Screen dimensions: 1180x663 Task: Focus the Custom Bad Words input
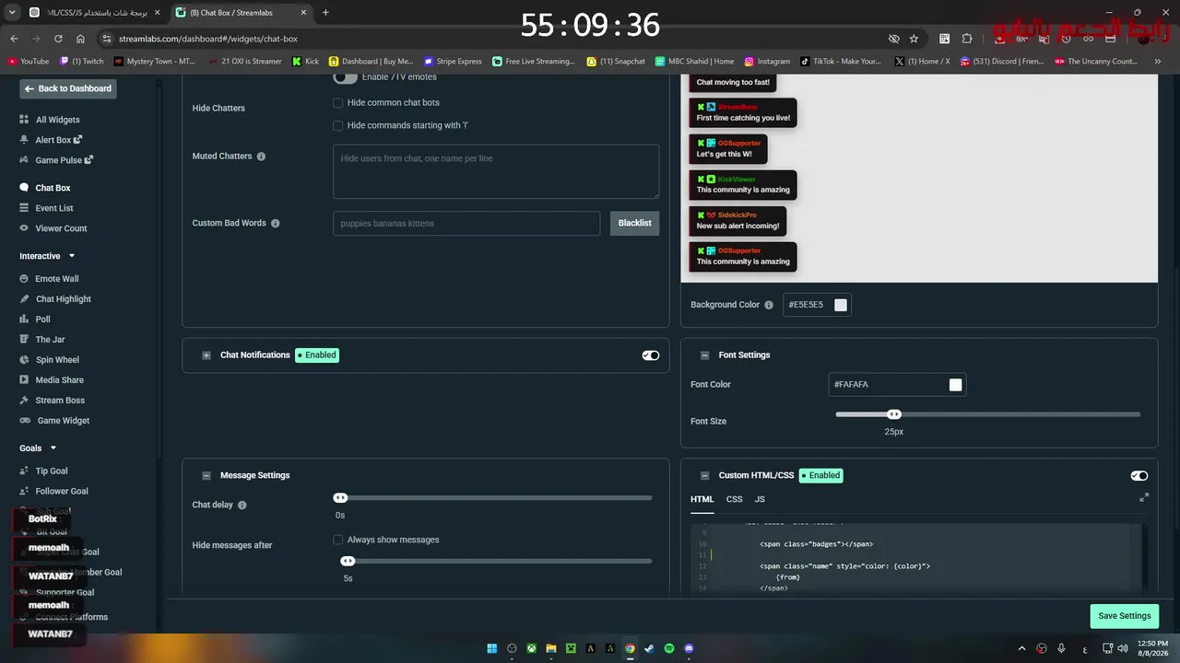[466, 223]
